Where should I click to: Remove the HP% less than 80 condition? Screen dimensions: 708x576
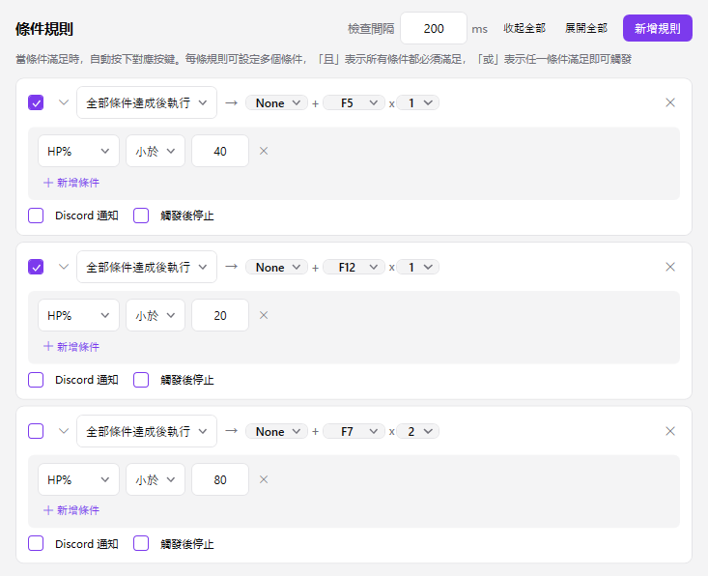pyautogui.click(x=264, y=479)
